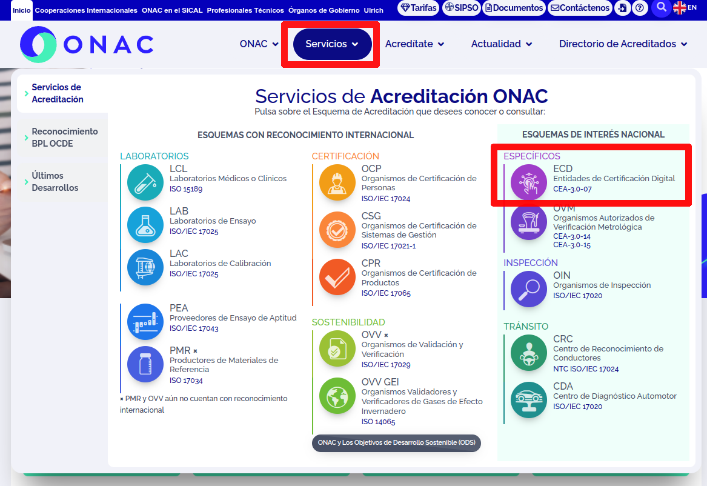The width and height of the screenshot is (707, 486).
Task: Select the OVM weighing scale icon
Action: tap(529, 221)
